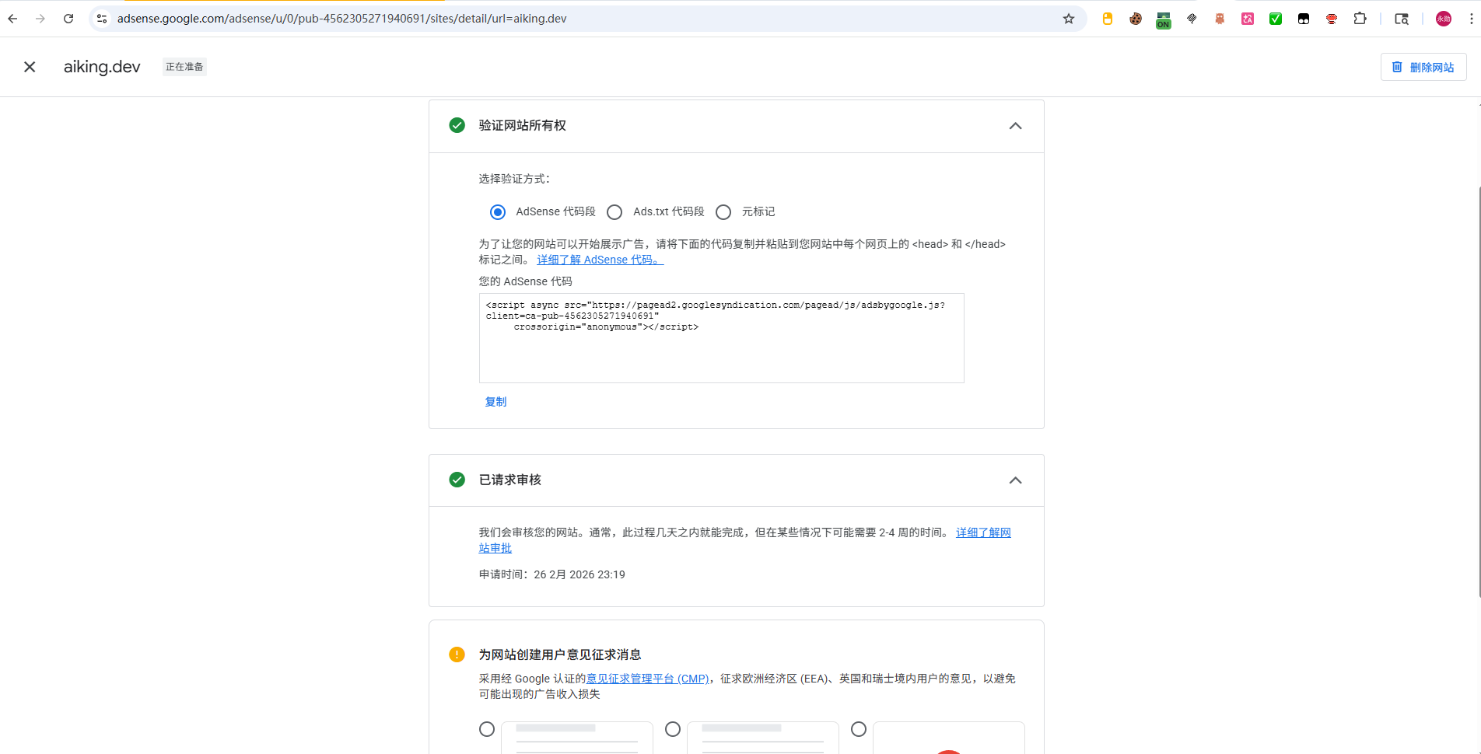
Task: Open the Extensions puzzle menu
Action: (1360, 19)
